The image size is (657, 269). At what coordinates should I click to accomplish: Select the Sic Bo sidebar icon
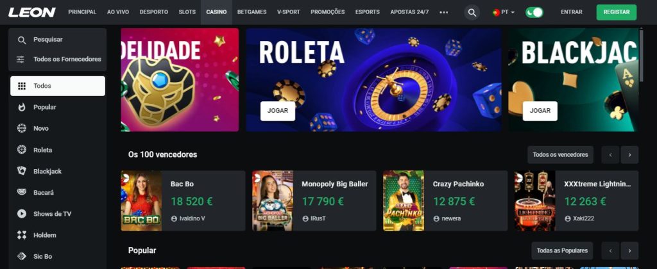click(22, 256)
